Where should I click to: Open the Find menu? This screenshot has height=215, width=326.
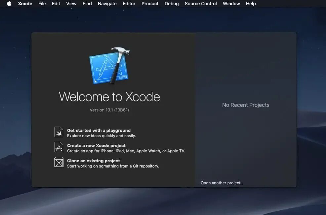coord(87,4)
